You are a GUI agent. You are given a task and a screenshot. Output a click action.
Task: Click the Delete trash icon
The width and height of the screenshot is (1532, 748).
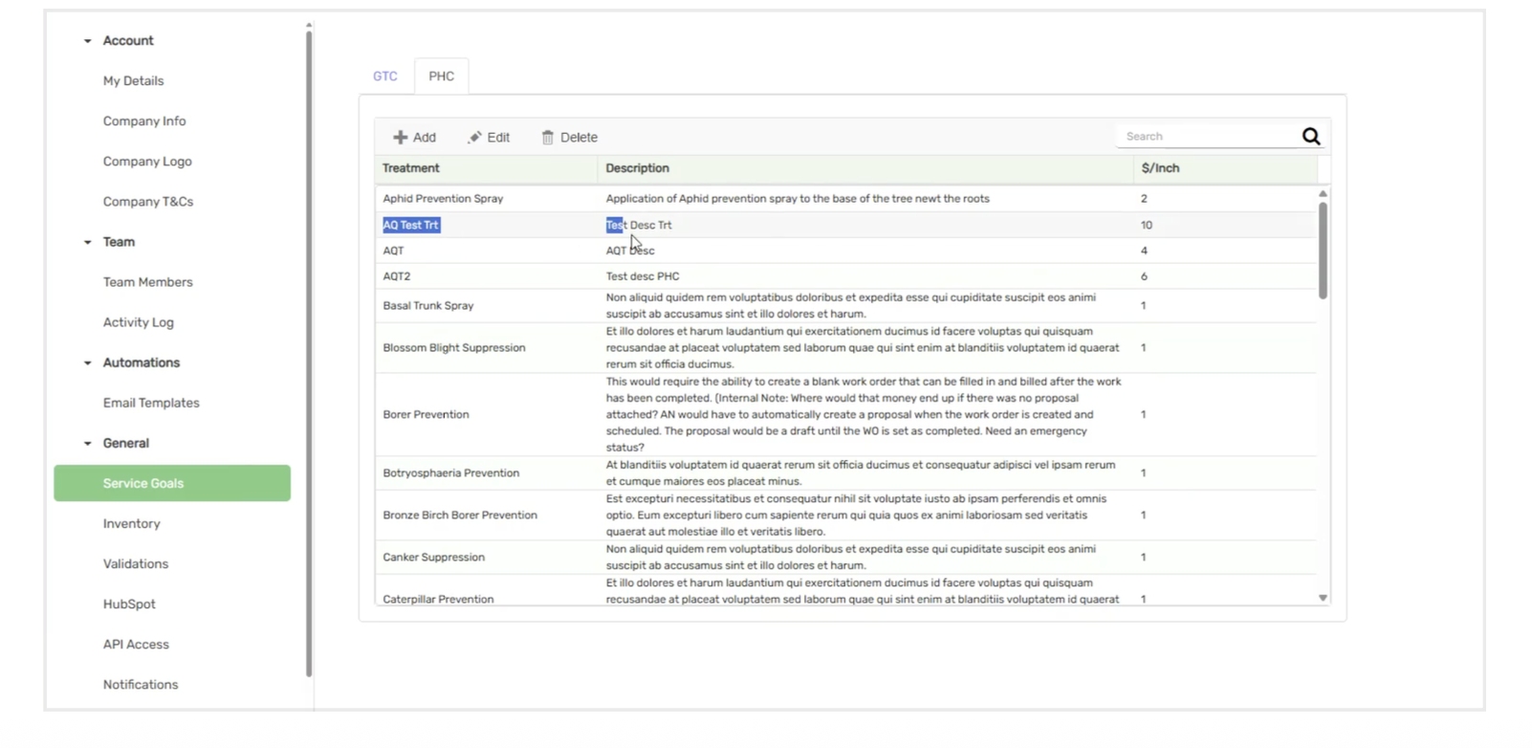[x=548, y=138]
